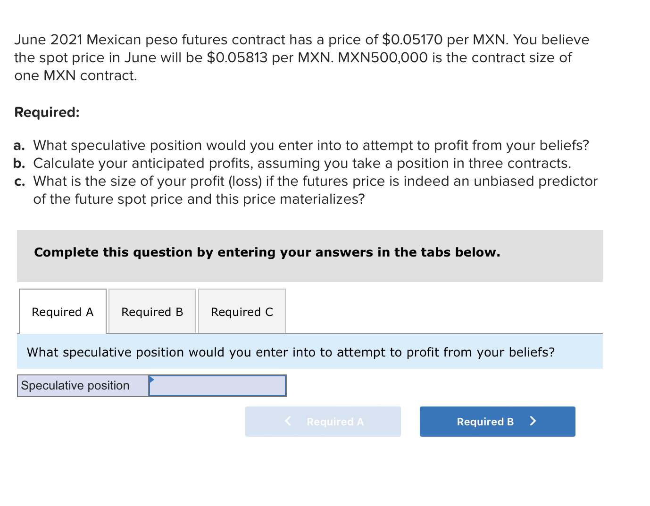Open the Speculative position answer dropdown
This screenshot has width=650, height=506.
(x=217, y=386)
